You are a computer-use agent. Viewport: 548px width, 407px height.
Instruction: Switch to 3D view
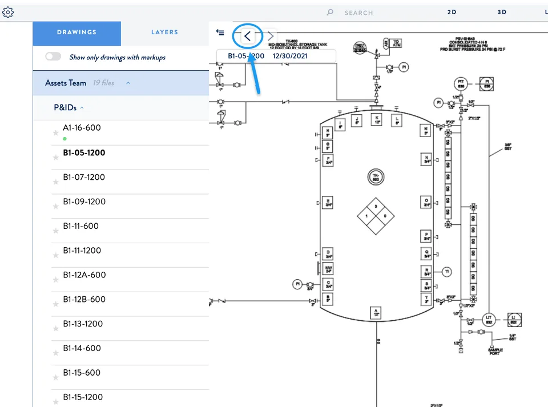coord(502,12)
